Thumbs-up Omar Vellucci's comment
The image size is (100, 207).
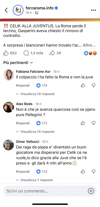(x=83, y=171)
